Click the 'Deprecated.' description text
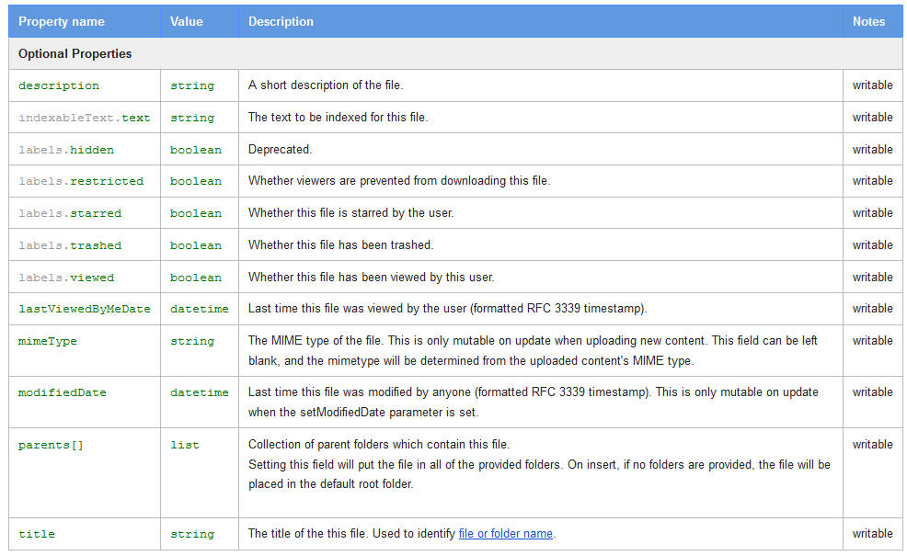The width and height of the screenshot is (907, 556). 280,150
